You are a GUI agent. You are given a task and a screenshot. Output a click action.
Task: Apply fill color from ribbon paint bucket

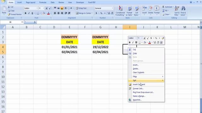pos(44,13)
